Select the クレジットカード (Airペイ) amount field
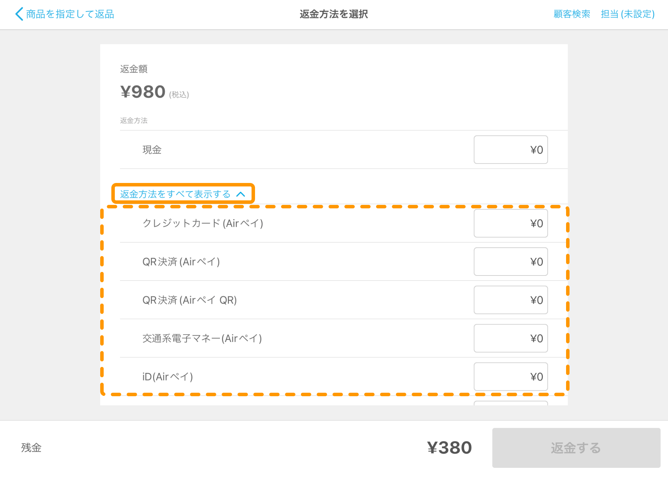668x487 pixels. (510, 223)
